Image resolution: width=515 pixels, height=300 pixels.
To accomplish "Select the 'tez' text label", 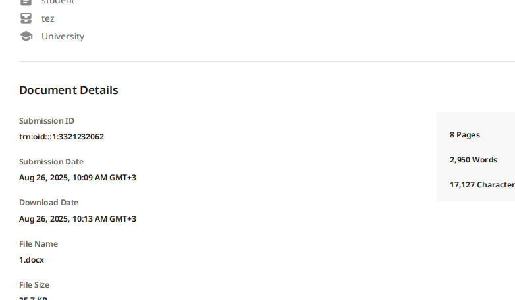I will tap(48, 18).
